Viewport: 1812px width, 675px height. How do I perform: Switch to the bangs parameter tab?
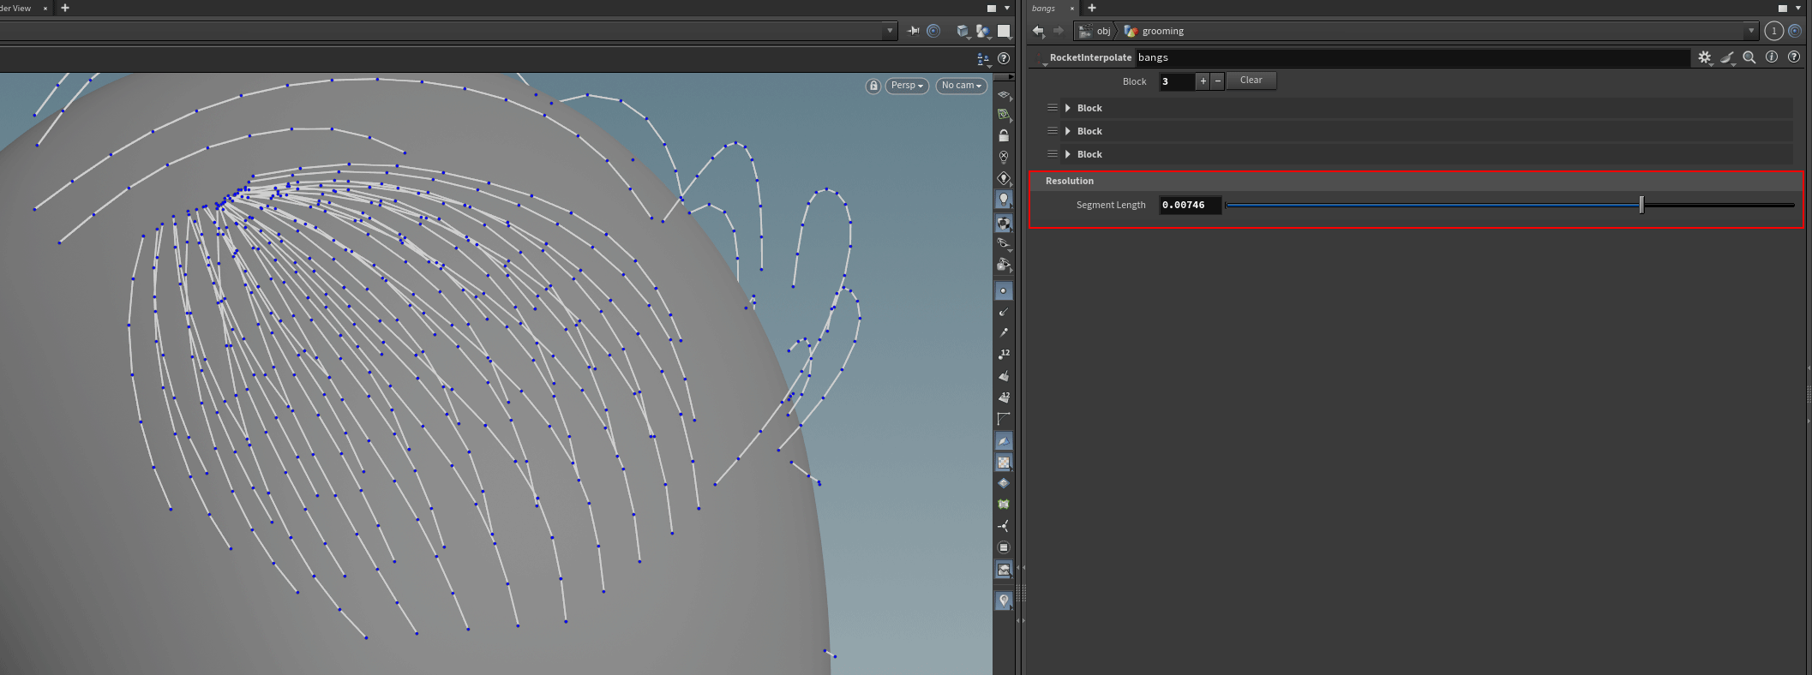point(1044,9)
